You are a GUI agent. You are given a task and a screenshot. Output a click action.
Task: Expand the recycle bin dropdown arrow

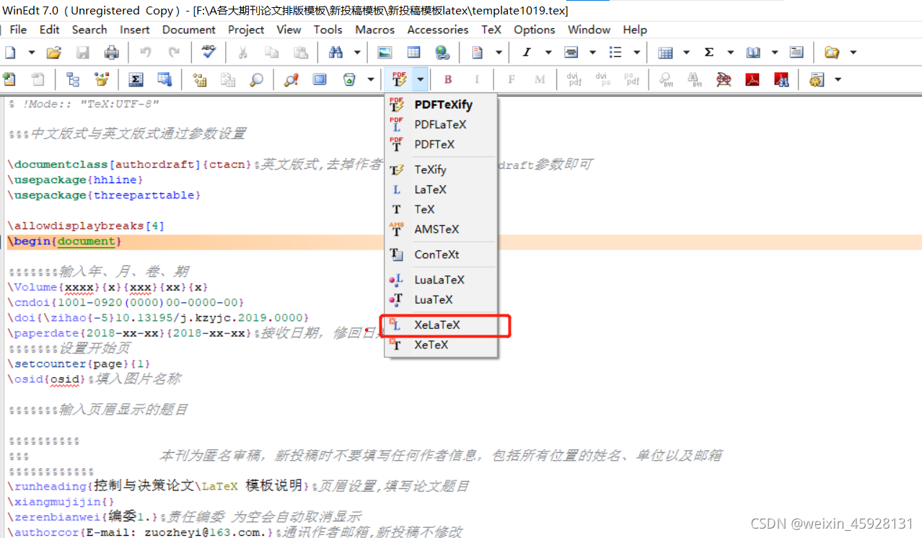pos(371,79)
